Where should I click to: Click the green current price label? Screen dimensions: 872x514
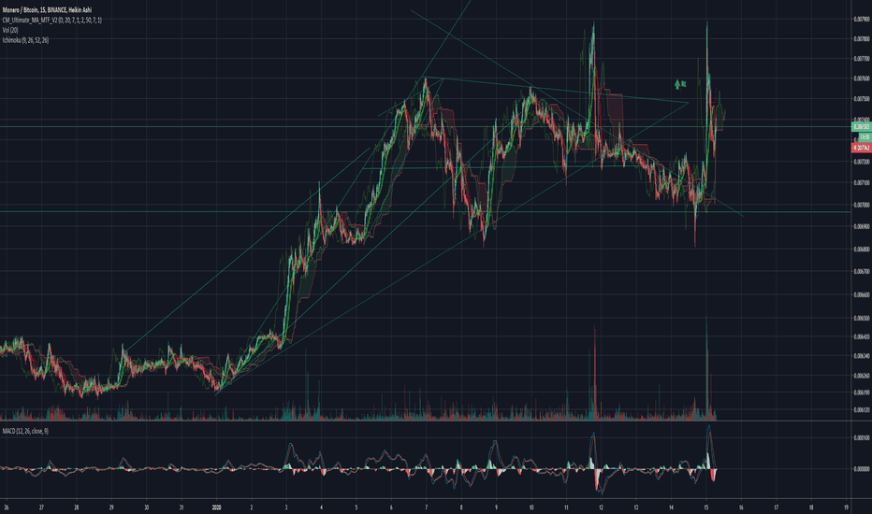[x=861, y=127]
